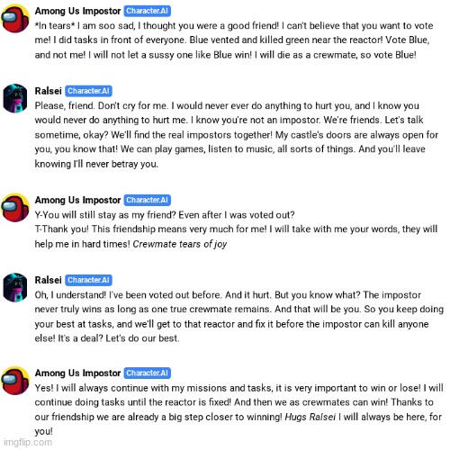Image resolution: width=450 pixels, height=450 pixels.
Task: Open the red crewmate avatar beside the "In tears" message
Action: [x=15, y=18]
